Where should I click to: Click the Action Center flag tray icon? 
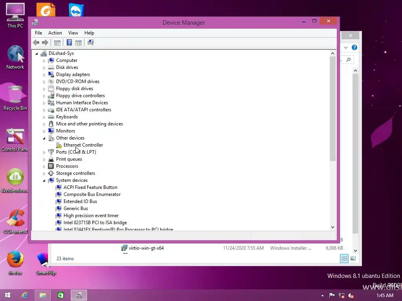pyautogui.click(x=332, y=296)
